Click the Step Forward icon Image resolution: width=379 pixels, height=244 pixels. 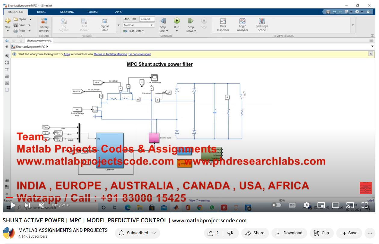(191, 21)
